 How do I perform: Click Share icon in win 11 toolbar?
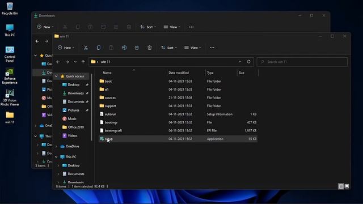click(137, 48)
